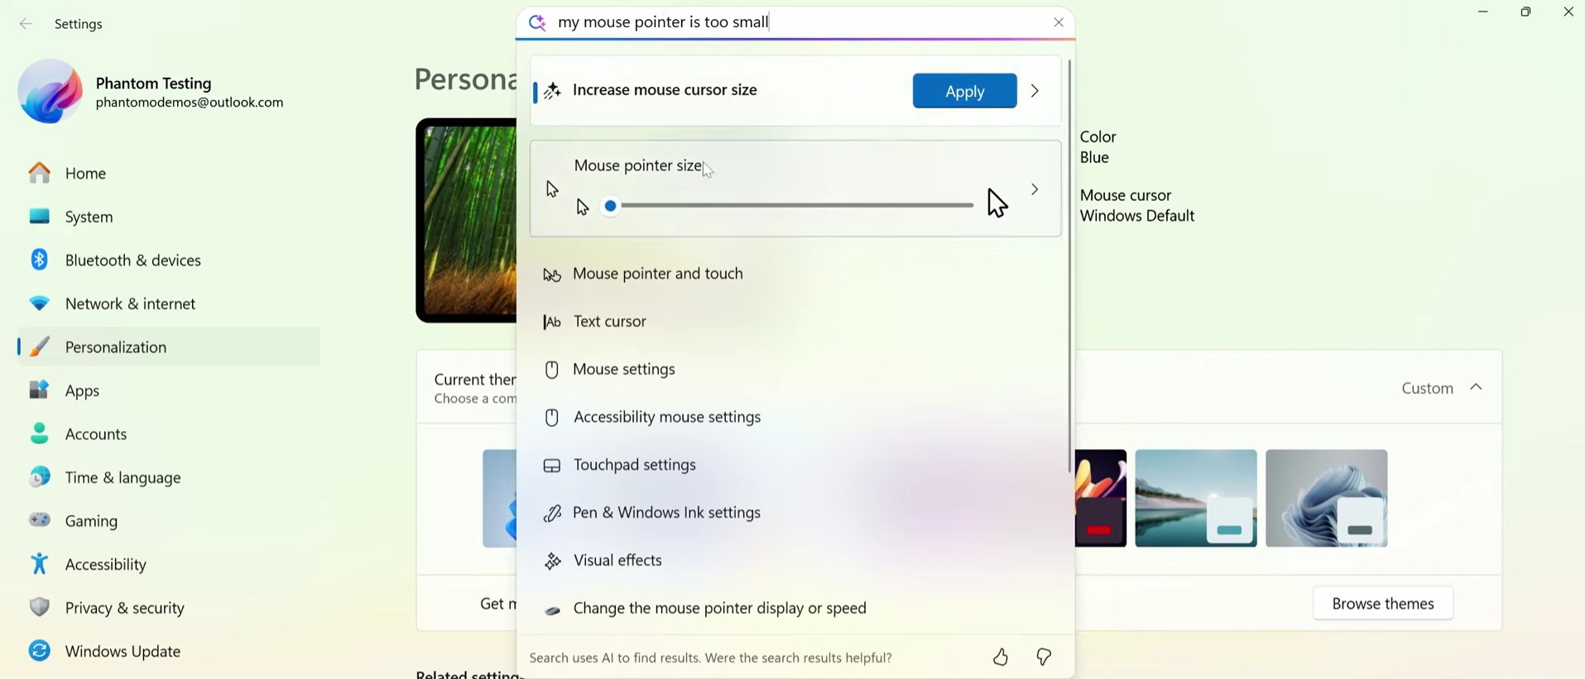1585x679 pixels.
Task: Click the Mouse pointer size slider thumb
Action: click(x=611, y=206)
